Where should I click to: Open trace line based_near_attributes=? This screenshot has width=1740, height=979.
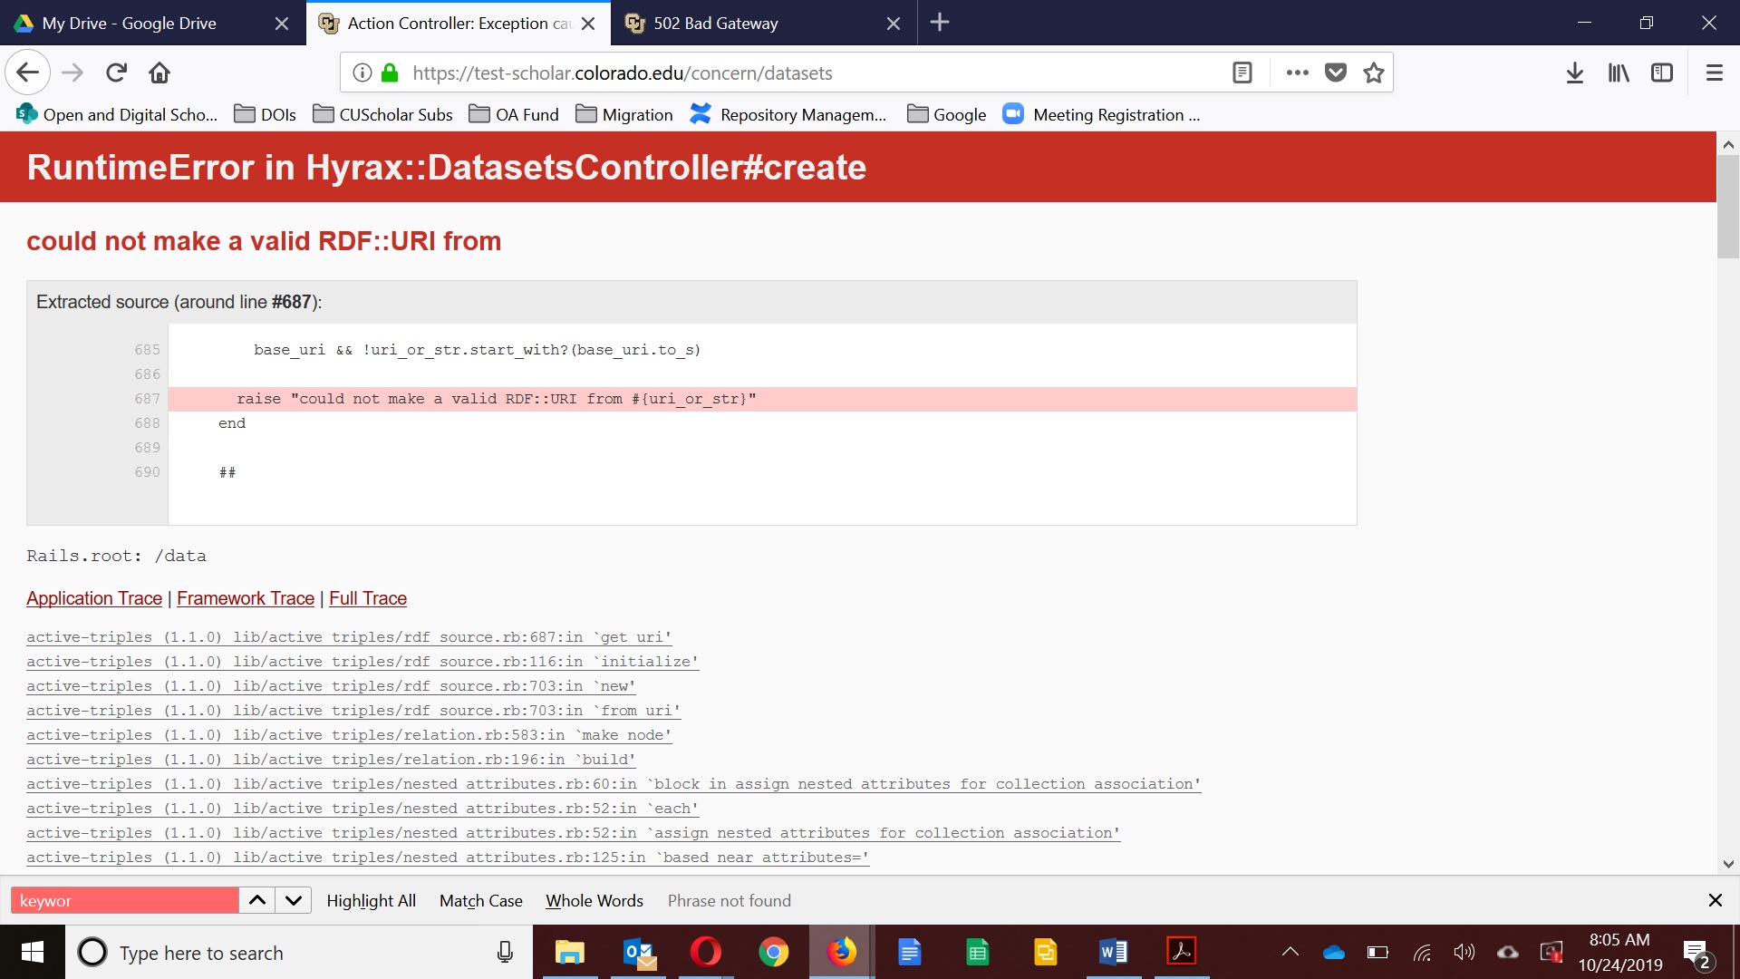[x=448, y=858]
